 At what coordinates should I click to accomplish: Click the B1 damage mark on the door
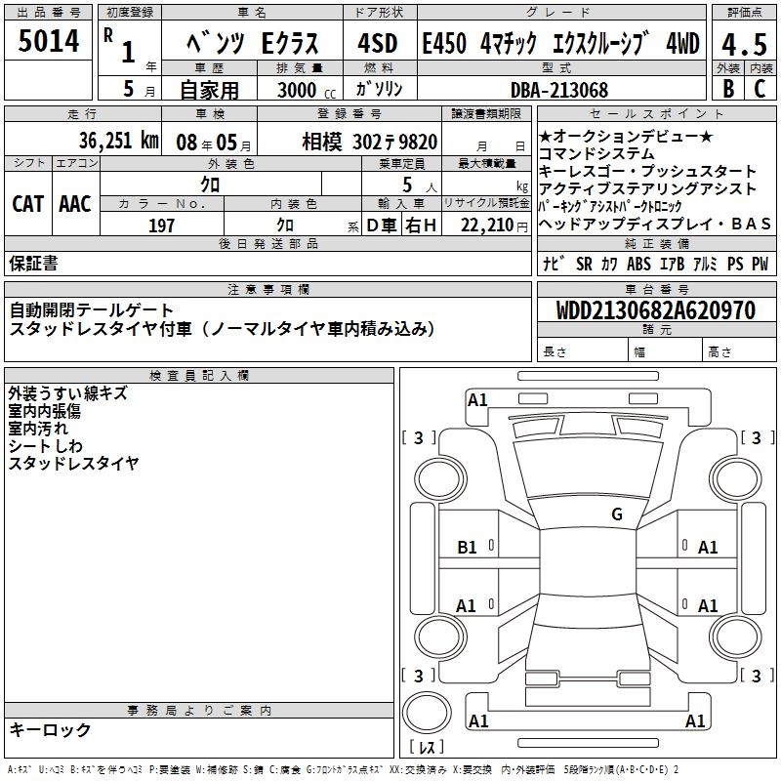click(467, 548)
